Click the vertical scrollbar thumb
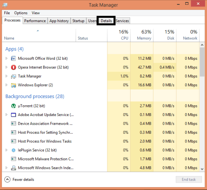207x190 pixels. [202, 62]
